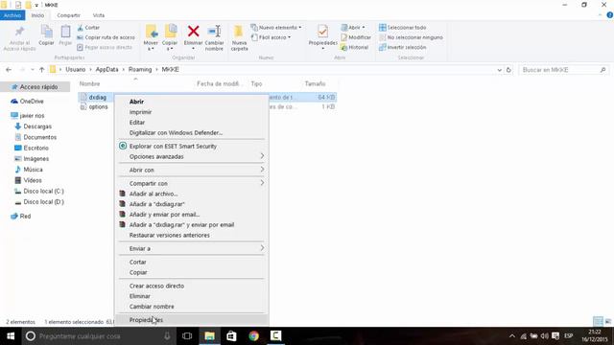Click Usuario in the address breadcrumb

(x=75, y=69)
